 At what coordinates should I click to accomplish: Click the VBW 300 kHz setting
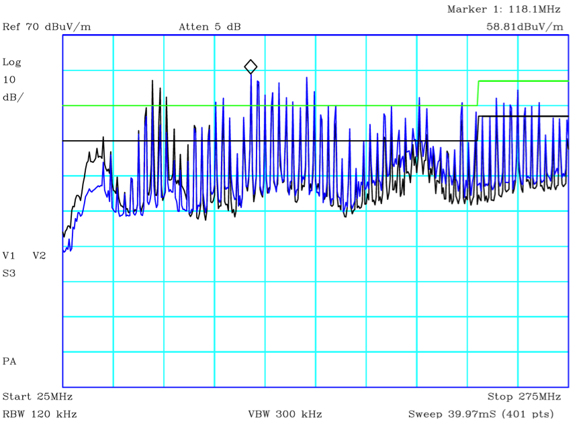click(285, 413)
